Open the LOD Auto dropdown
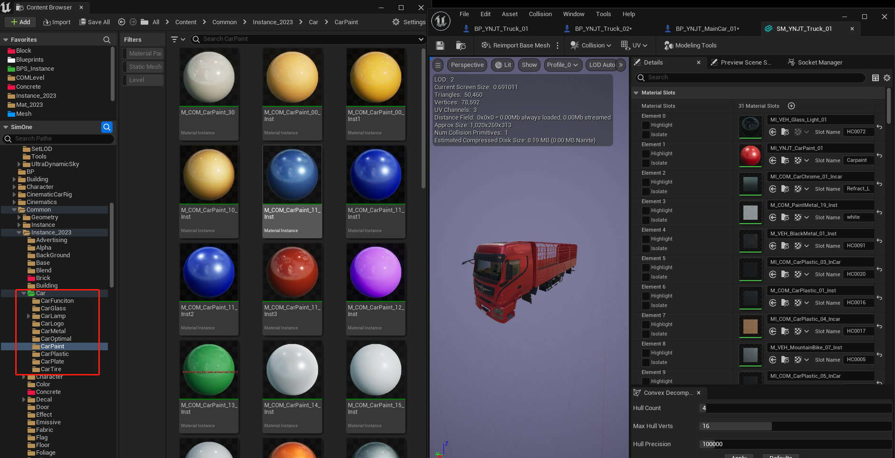This screenshot has width=895, height=458. click(x=602, y=65)
